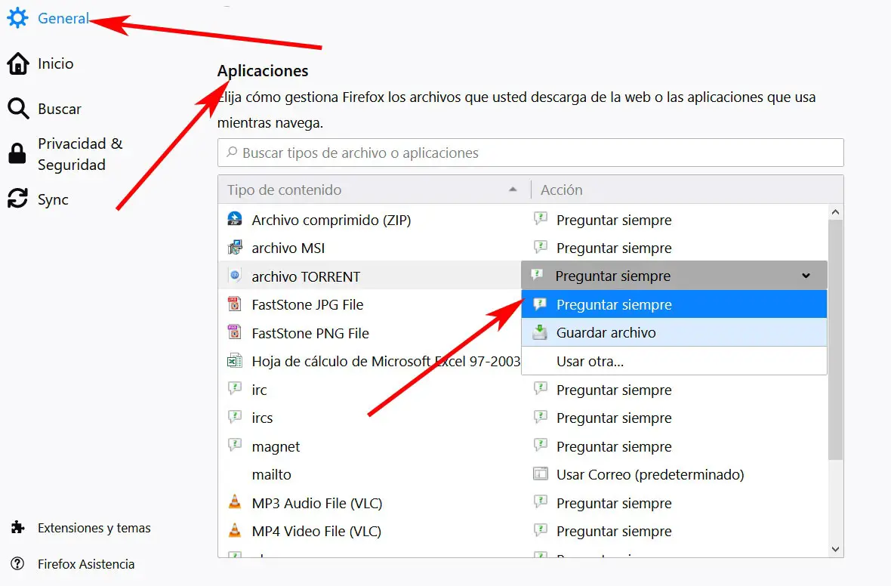This screenshot has height=586, width=891.
Task: Click the archivo TORRENT file icon
Action: pyautogui.click(x=235, y=275)
